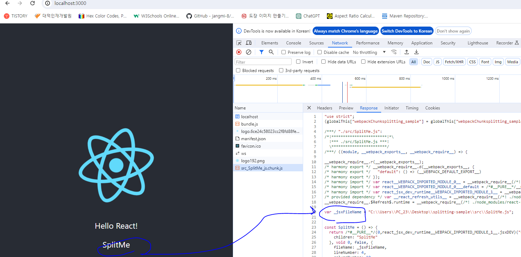
Task: Switch to the Application tab
Action: 422,43
